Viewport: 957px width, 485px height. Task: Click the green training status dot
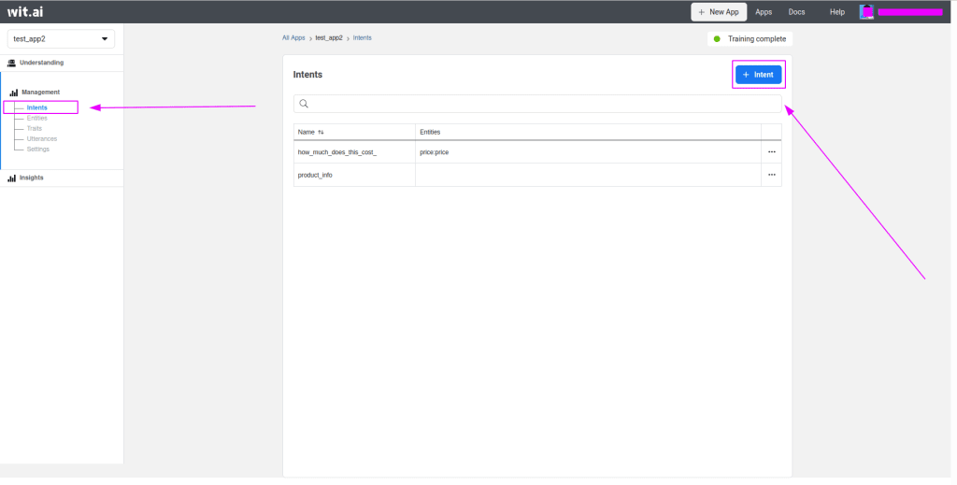(717, 39)
